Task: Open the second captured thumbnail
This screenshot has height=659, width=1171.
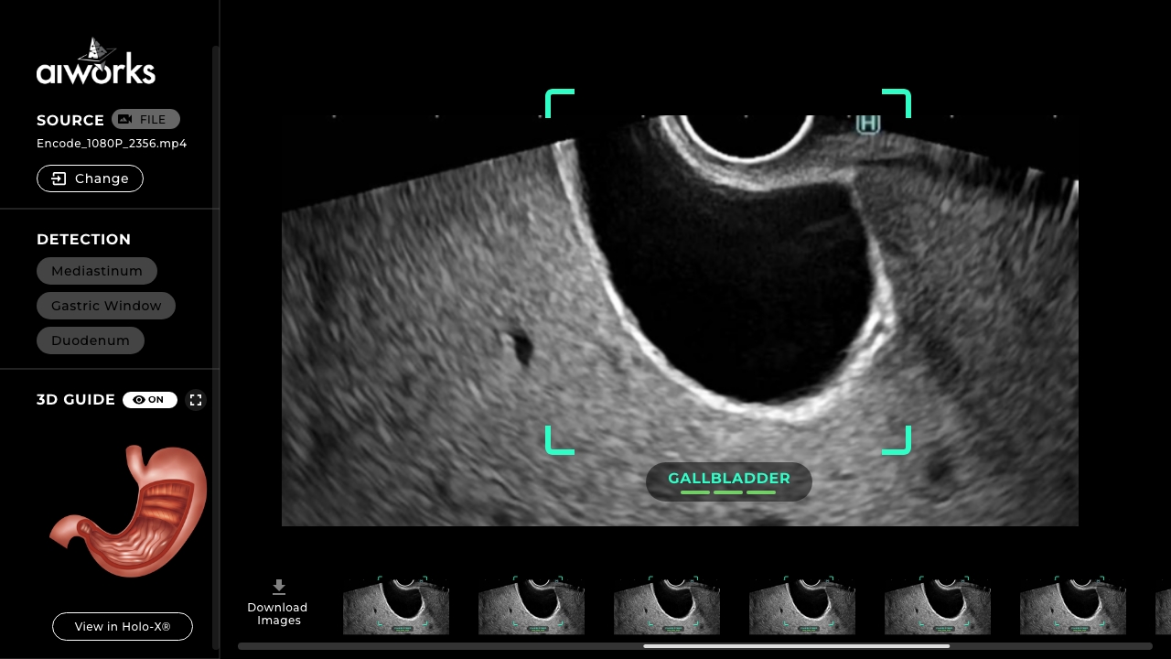Action: (532, 605)
